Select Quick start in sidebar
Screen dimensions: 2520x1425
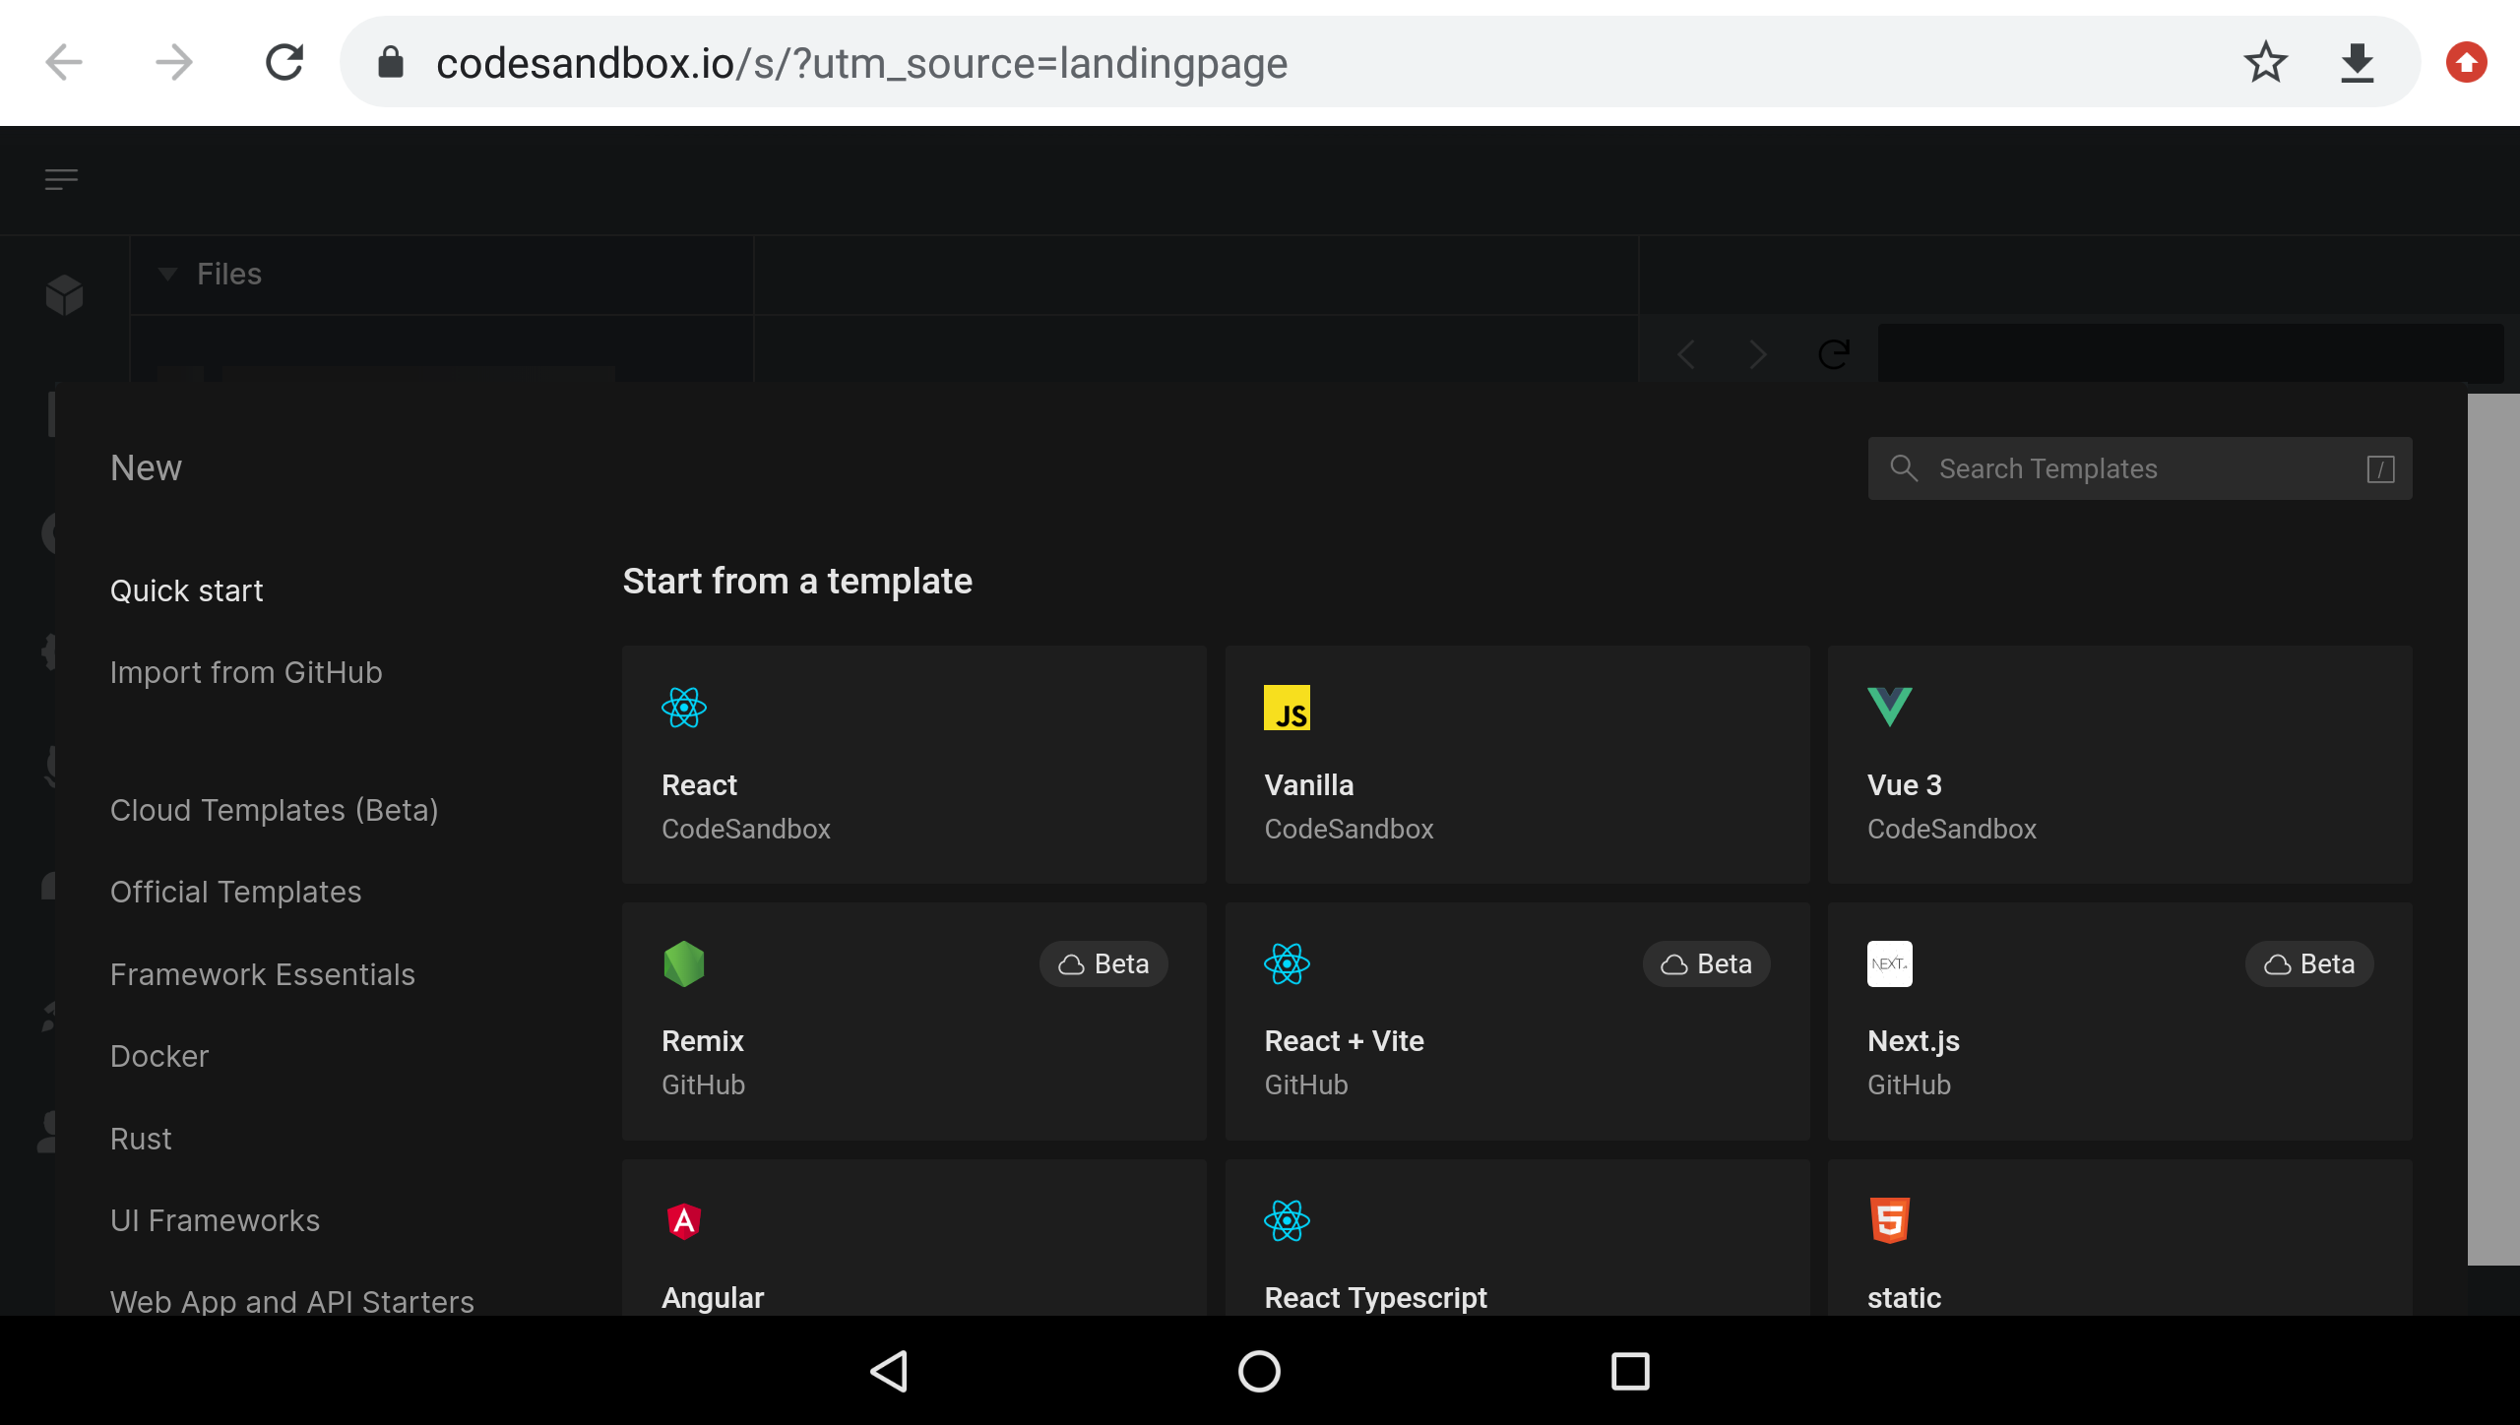[187, 590]
